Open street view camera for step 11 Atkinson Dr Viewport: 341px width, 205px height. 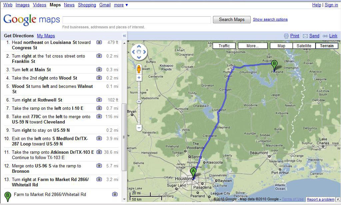99,152
